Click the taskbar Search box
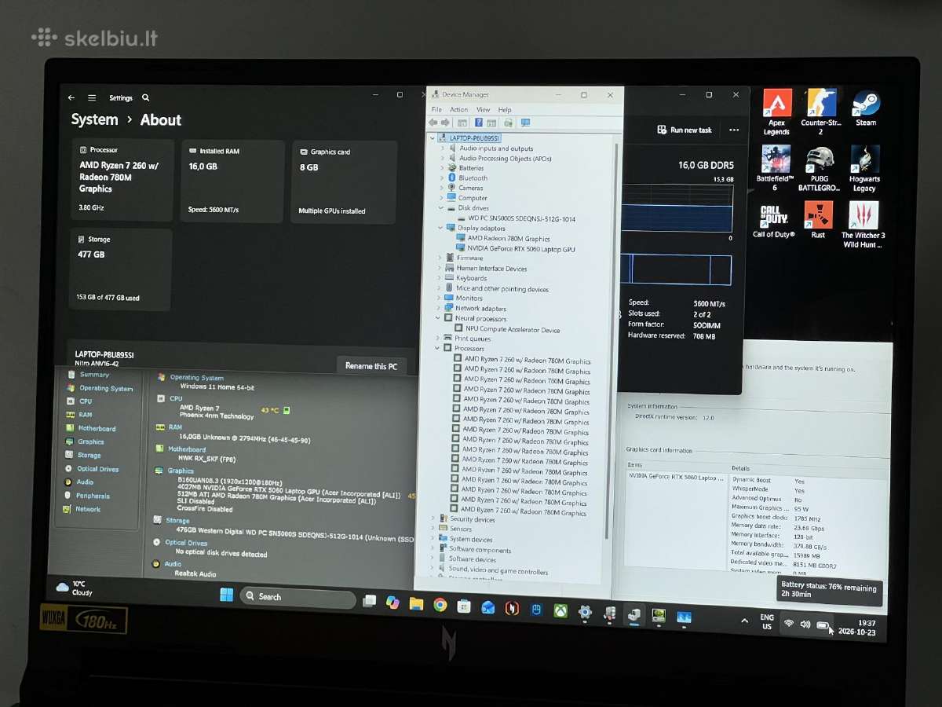942x707 pixels. pyautogui.click(x=298, y=597)
